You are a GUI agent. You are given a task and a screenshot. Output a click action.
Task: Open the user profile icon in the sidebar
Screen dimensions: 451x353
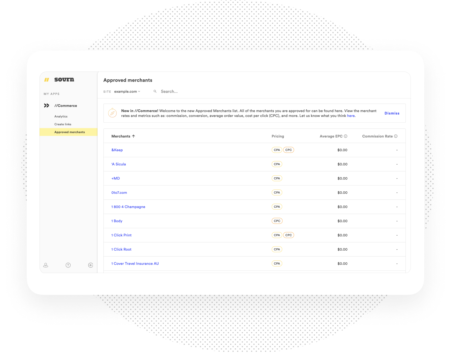[46, 265]
